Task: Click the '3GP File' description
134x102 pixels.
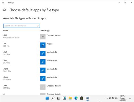Action: click(x=7, y=63)
